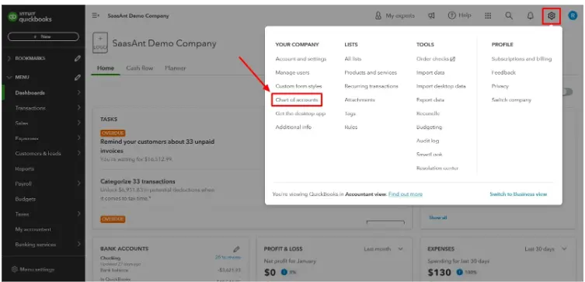585x282 pixels.
Task: Click the R profile avatar
Action: 573,16
